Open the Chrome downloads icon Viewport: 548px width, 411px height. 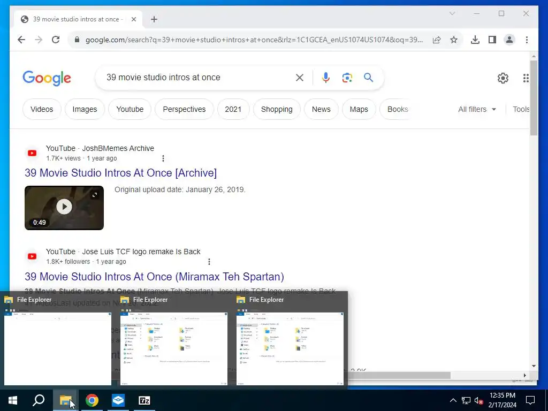click(475, 40)
